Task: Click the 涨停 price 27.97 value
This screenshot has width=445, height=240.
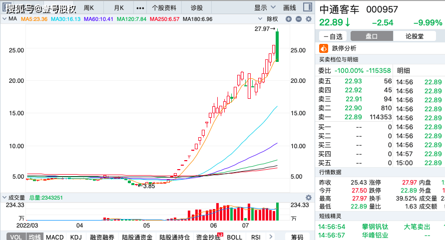Action: 409,183
